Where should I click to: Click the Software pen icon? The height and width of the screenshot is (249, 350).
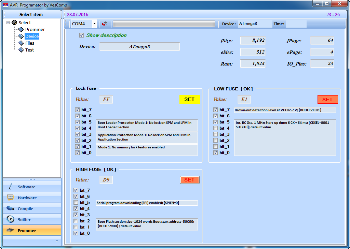[10, 187]
